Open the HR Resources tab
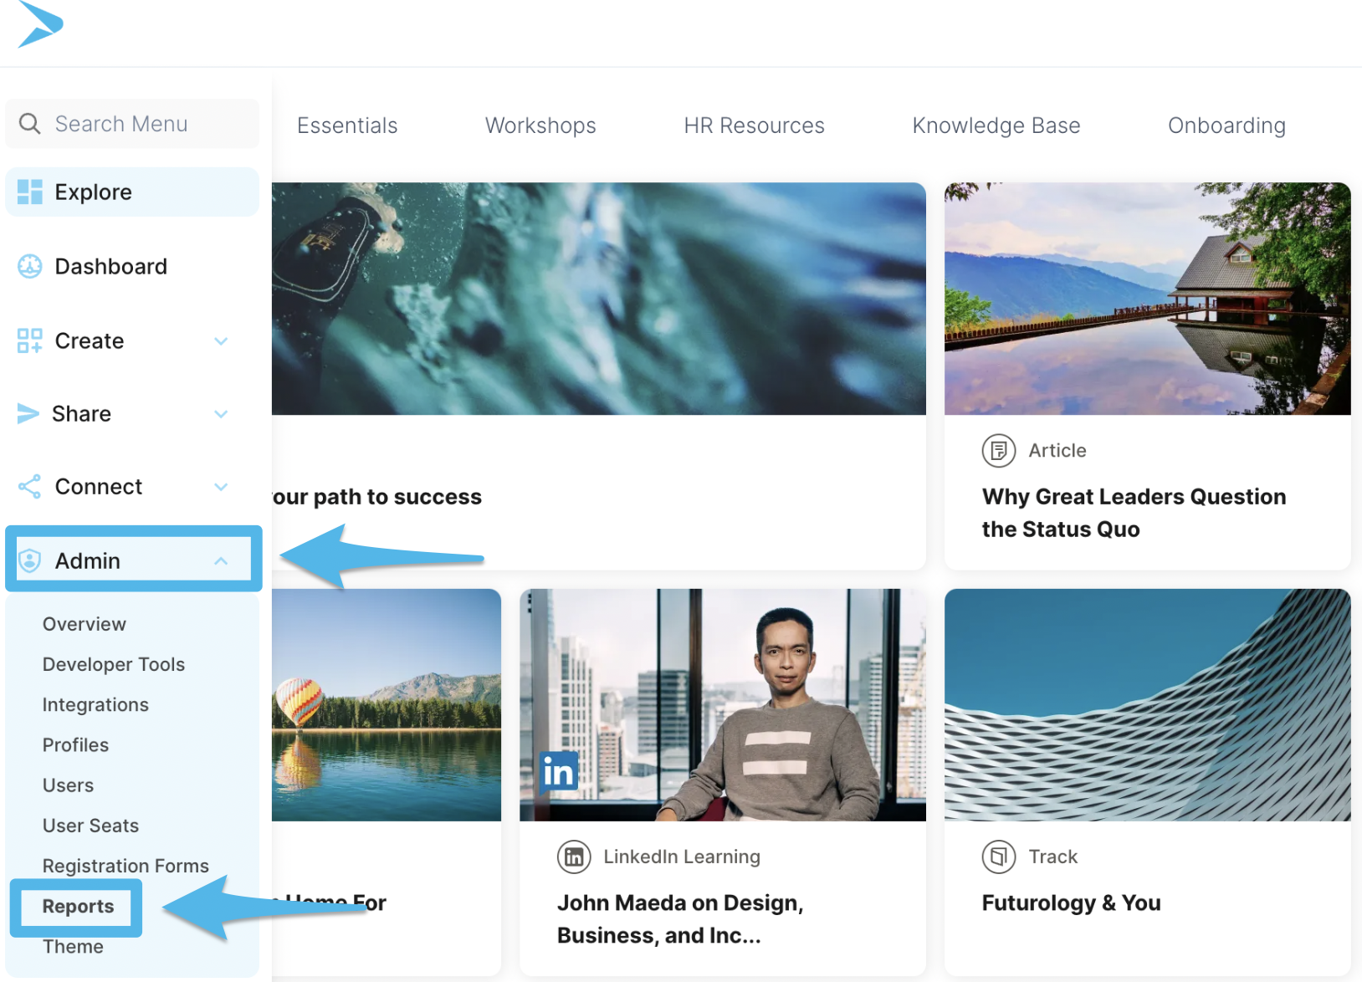1362x982 pixels. (754, 125)
